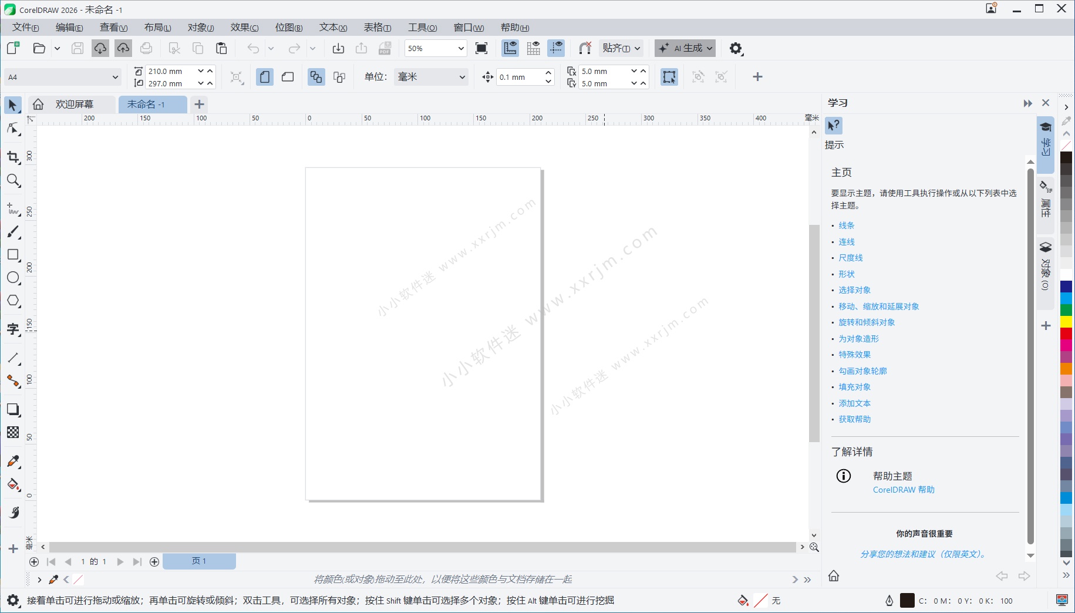Screen dimensions: 1075x613
Task: Switch to the 欢迎屏幕 tab
Action: click(74, 104)
